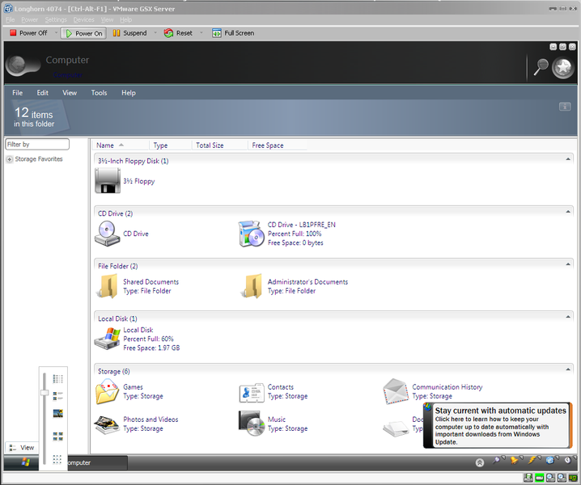Click the Filter by input field
Viewport: 581px width, 485px height.
tap(37, 144)
